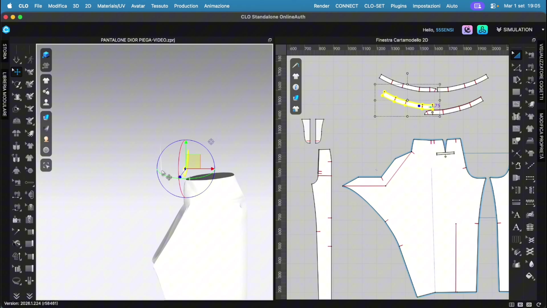Image resolution: width=547 pixels, height=308 pixels.
Task: Click the pen icon at top of 2D side toolbar
Action: (x=296, y=65)
